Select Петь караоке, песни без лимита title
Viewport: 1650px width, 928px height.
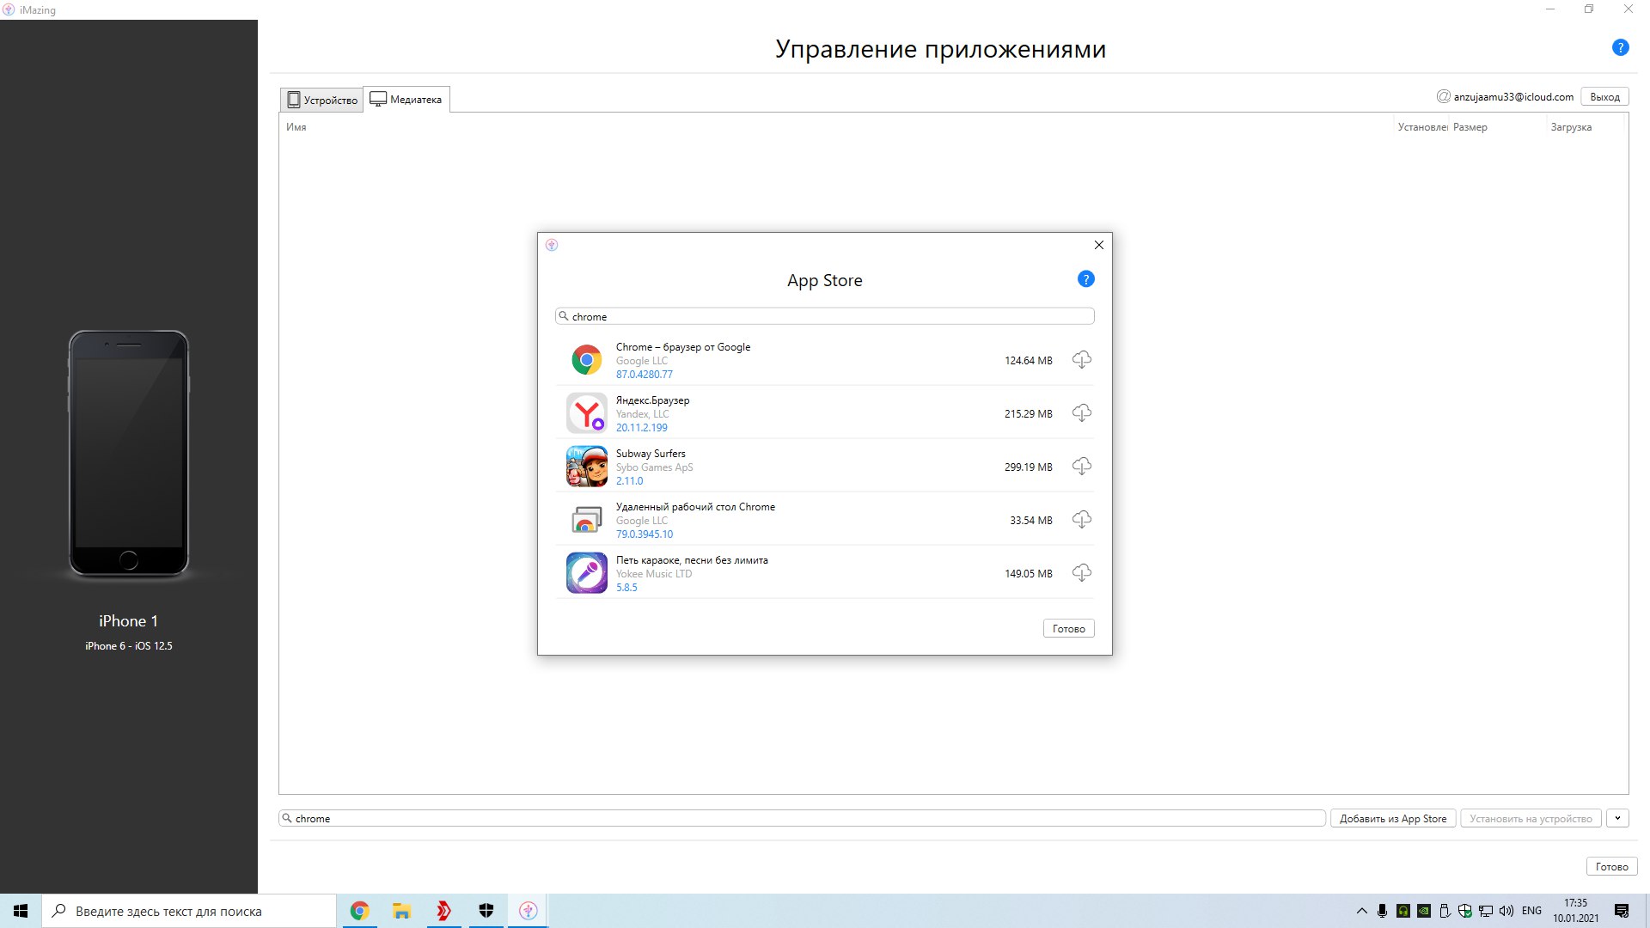tap(692, 560)
